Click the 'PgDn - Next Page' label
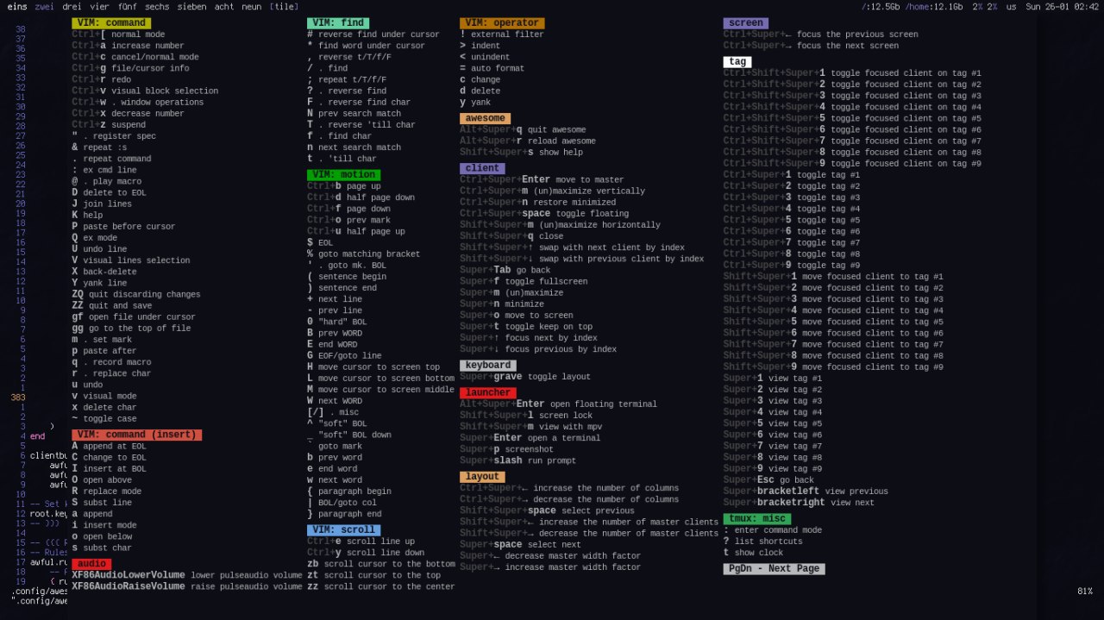 point(774,569)
